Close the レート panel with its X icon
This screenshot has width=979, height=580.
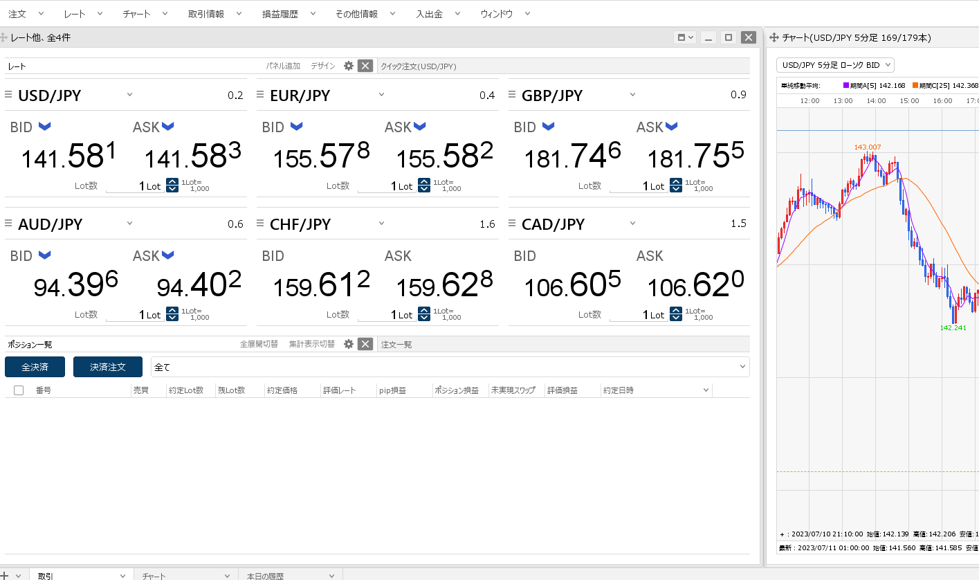coord(366,66)
